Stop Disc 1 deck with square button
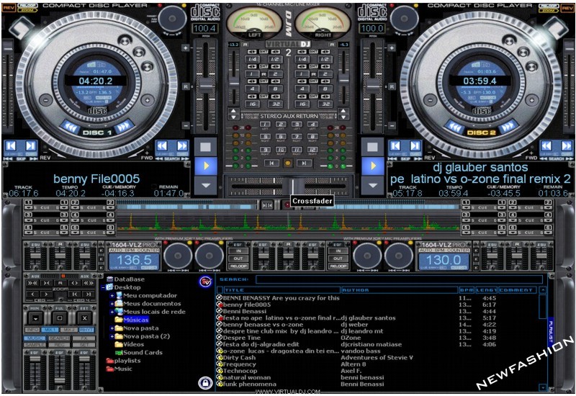The width and height of the screenshot is (576, 396). pyautogui.click(x=206, y=147)
